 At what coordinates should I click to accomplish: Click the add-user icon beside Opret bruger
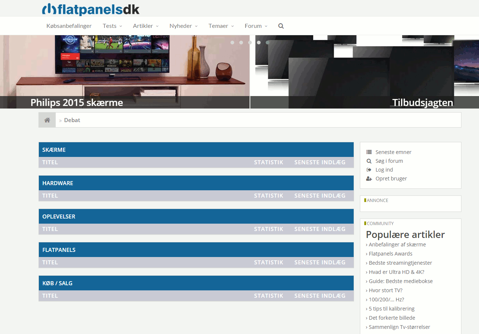(369, 179)
